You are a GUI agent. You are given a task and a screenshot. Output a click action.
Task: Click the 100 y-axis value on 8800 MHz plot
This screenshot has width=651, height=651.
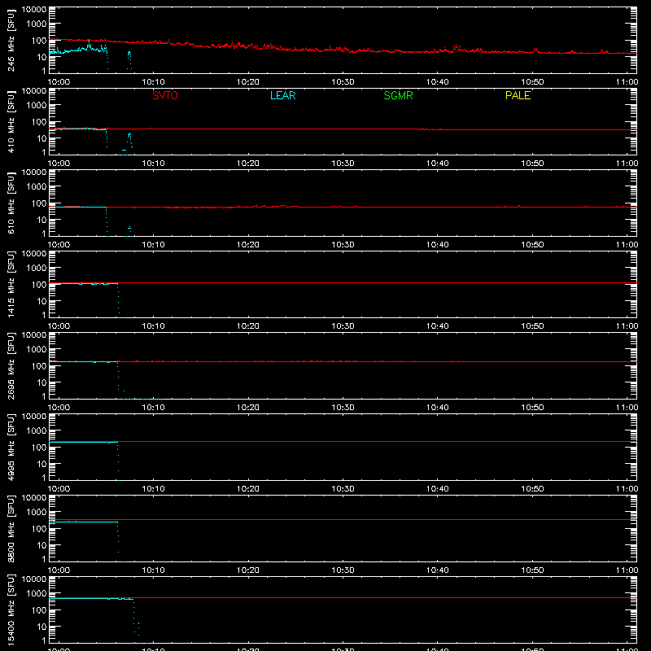click(39, 529)
